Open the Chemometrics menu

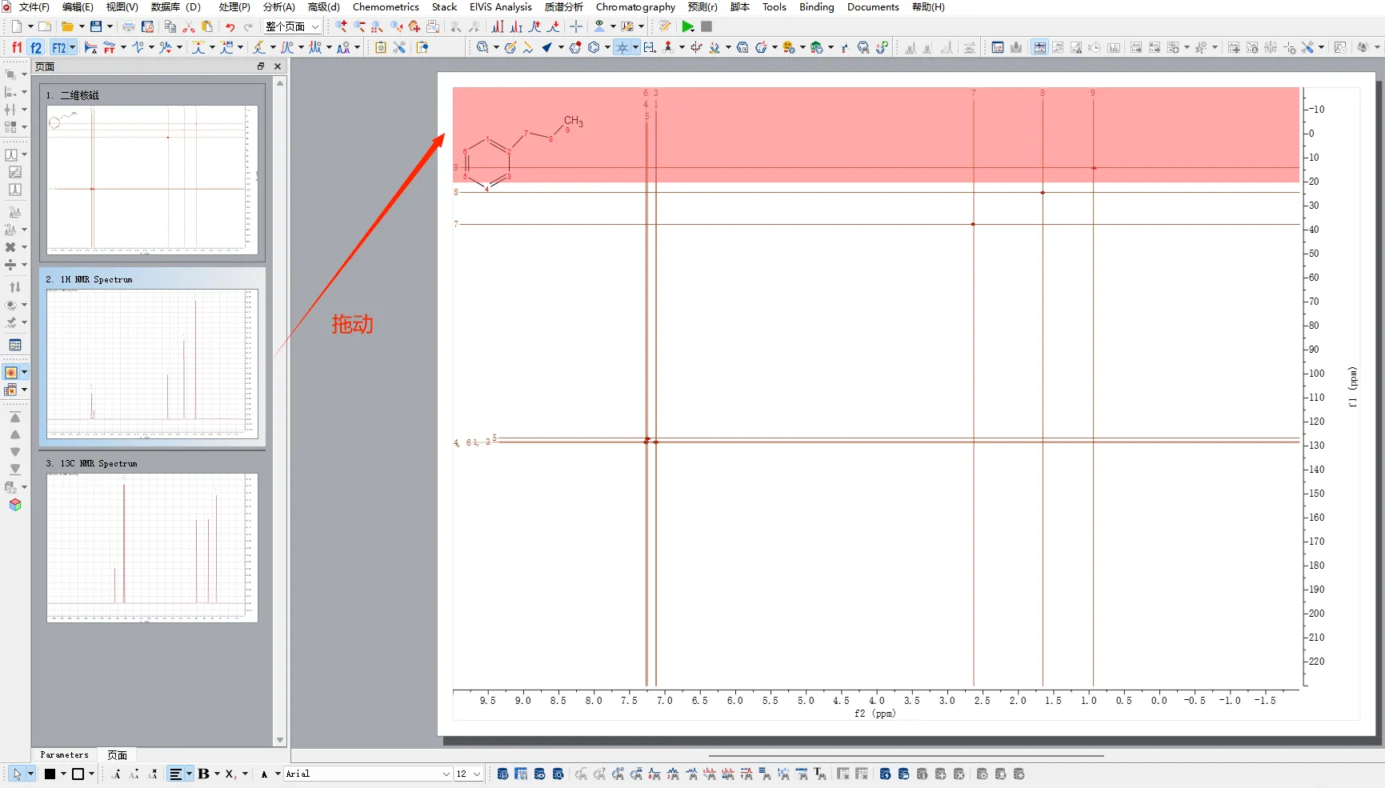click(386, 7)
